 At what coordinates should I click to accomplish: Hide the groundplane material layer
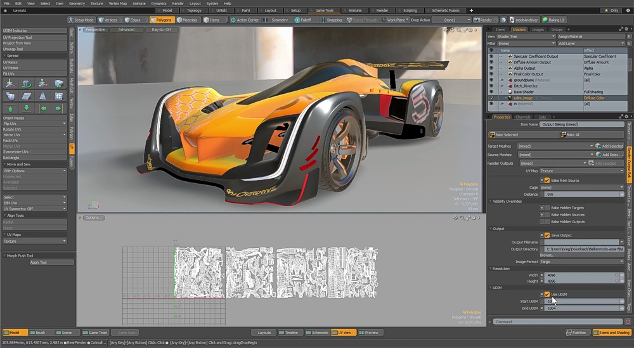click(x=491, y=81)
